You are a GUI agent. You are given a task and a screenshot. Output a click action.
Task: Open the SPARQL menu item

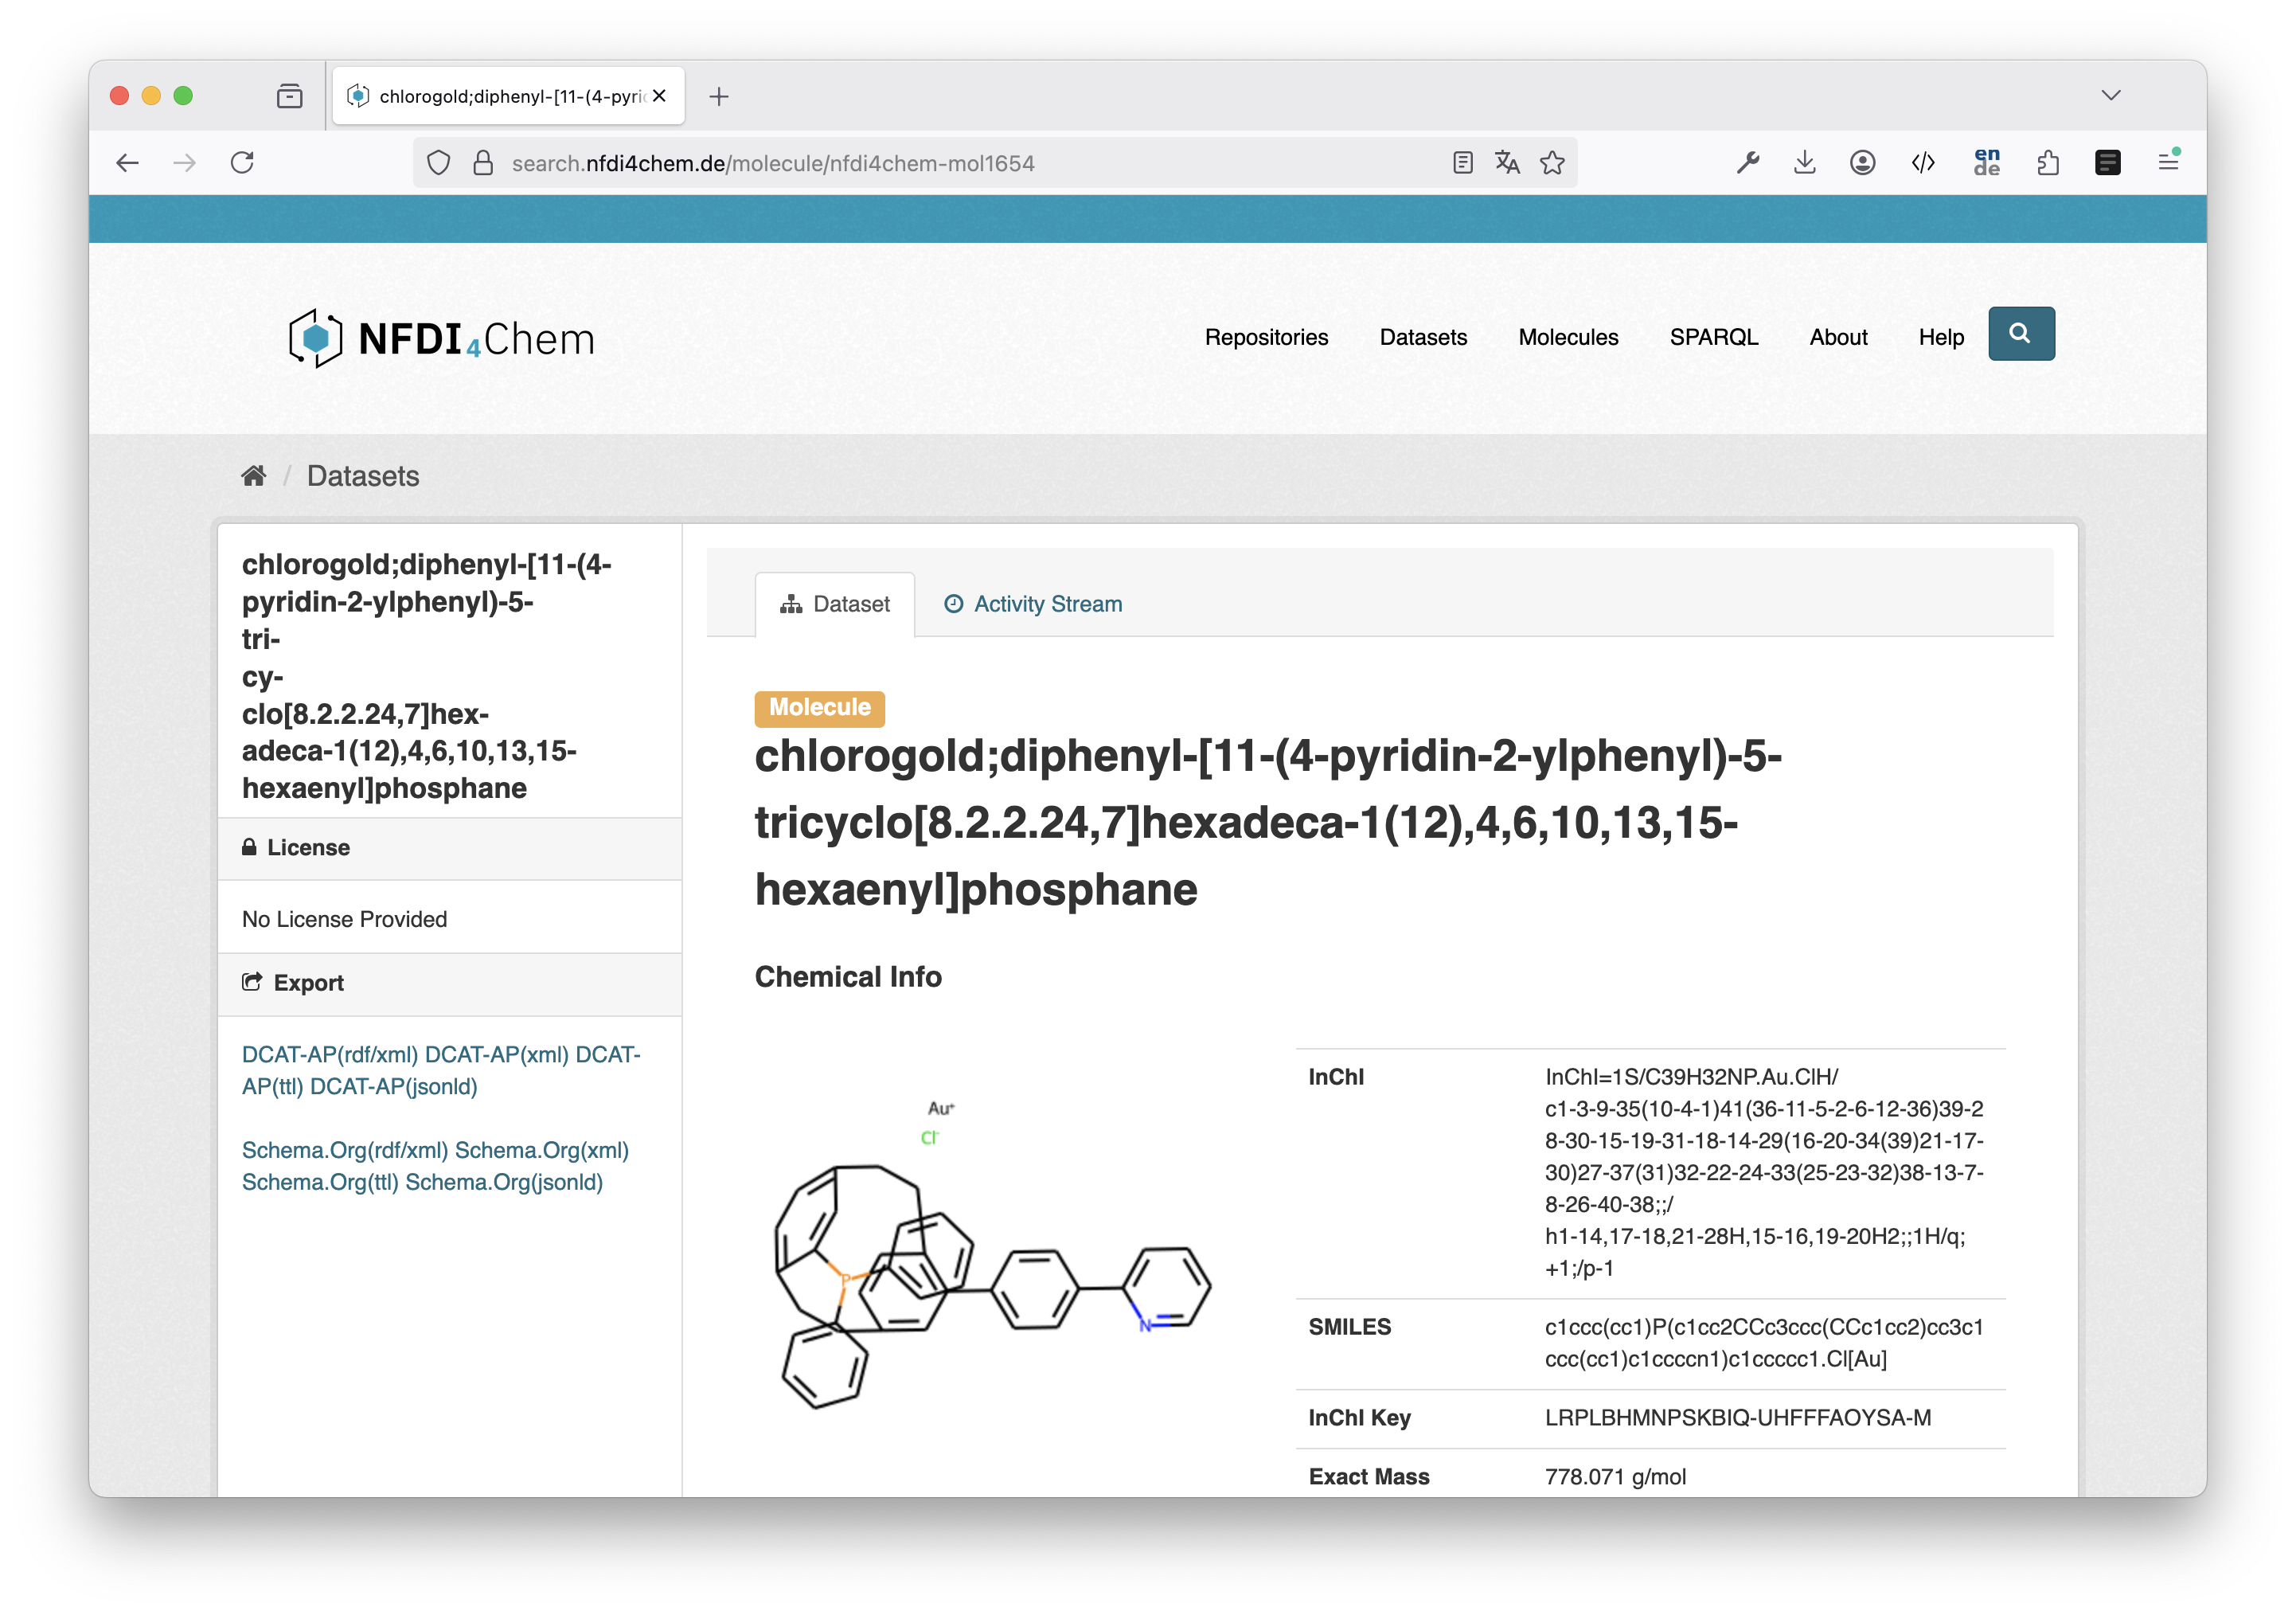[x=1714, y=338]
